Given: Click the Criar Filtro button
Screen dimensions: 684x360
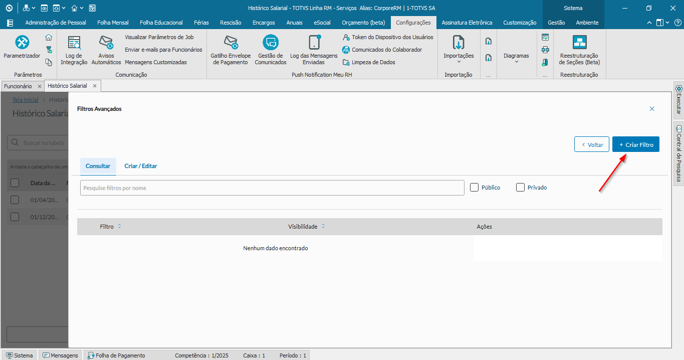Looking at the screenshot, I should coord(636,144).
